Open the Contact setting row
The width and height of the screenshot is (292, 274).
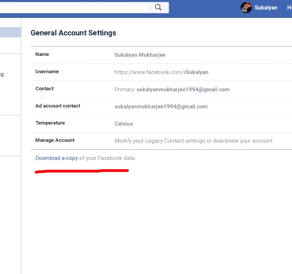(x=161, y=89)
